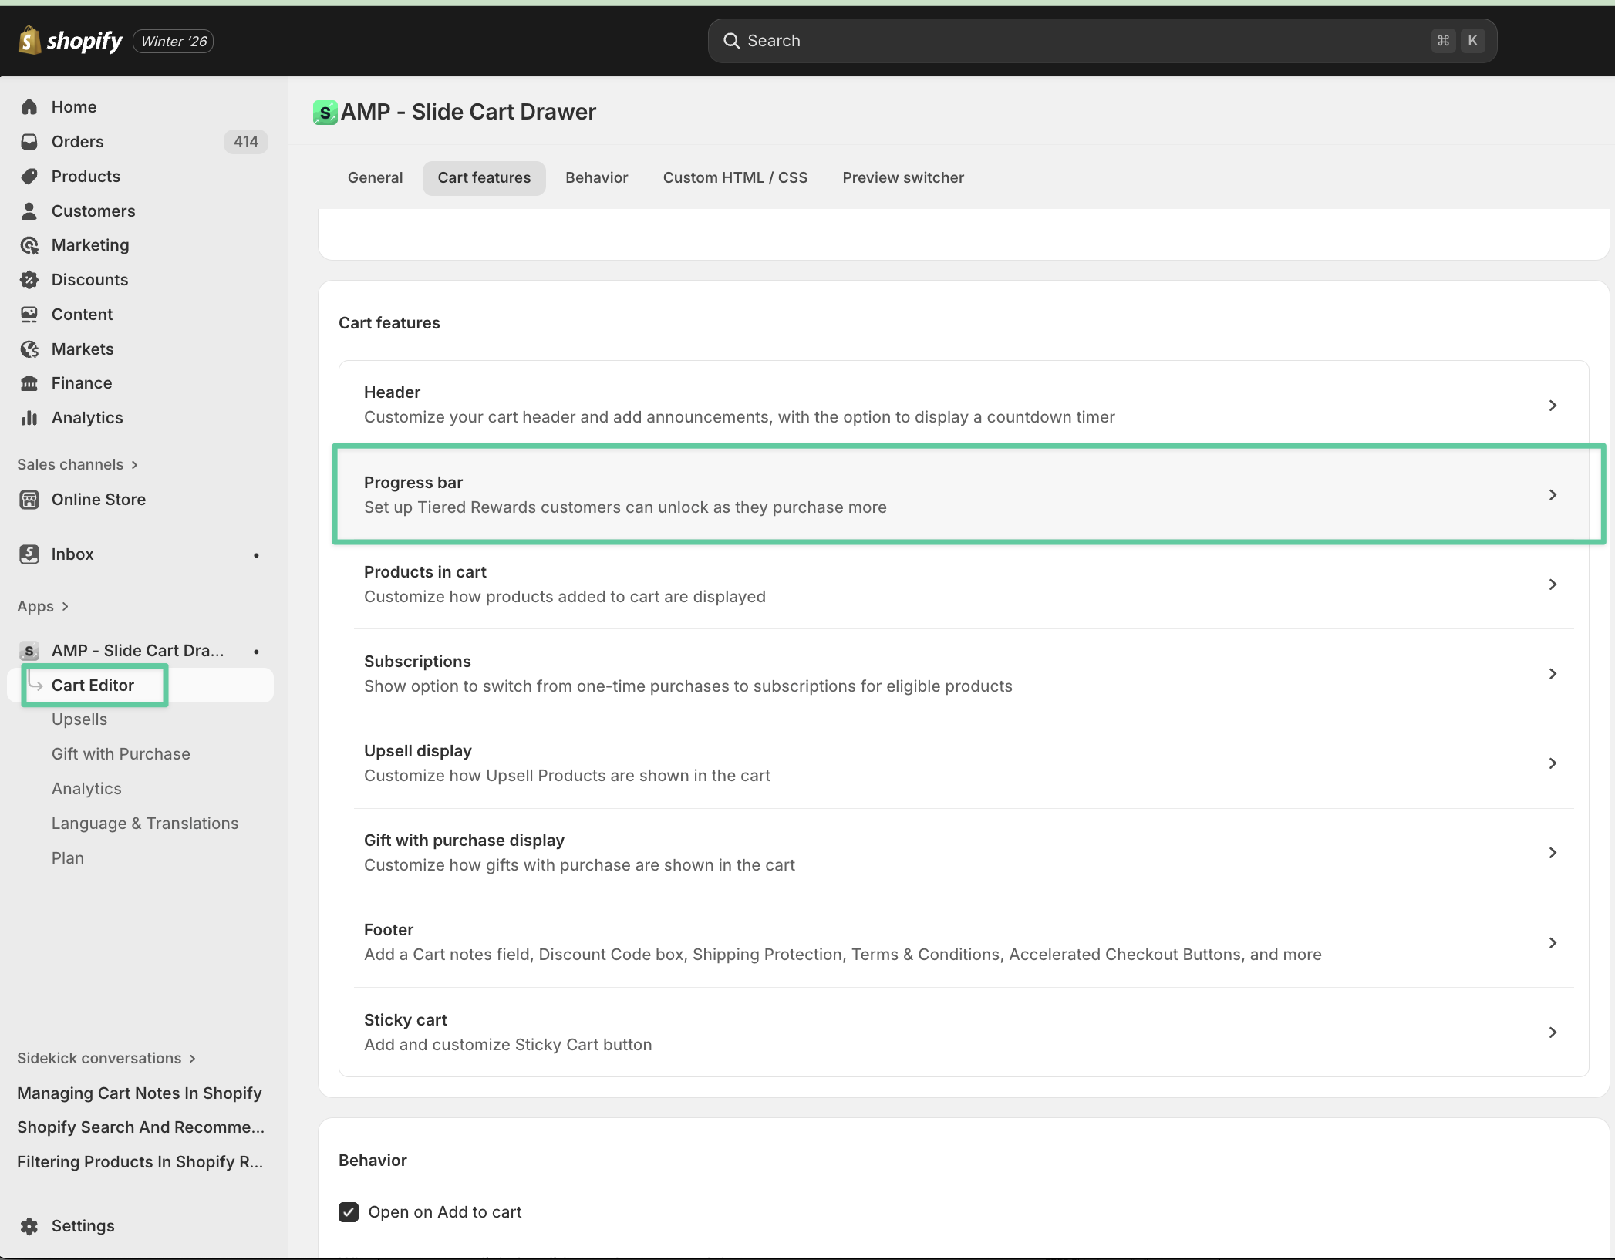
Task: Open the Upsells submenu link
Action: pos(79,719)
